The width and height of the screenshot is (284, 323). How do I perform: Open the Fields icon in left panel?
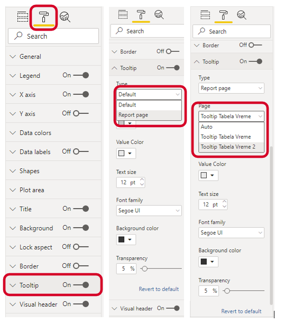(23, 17)
